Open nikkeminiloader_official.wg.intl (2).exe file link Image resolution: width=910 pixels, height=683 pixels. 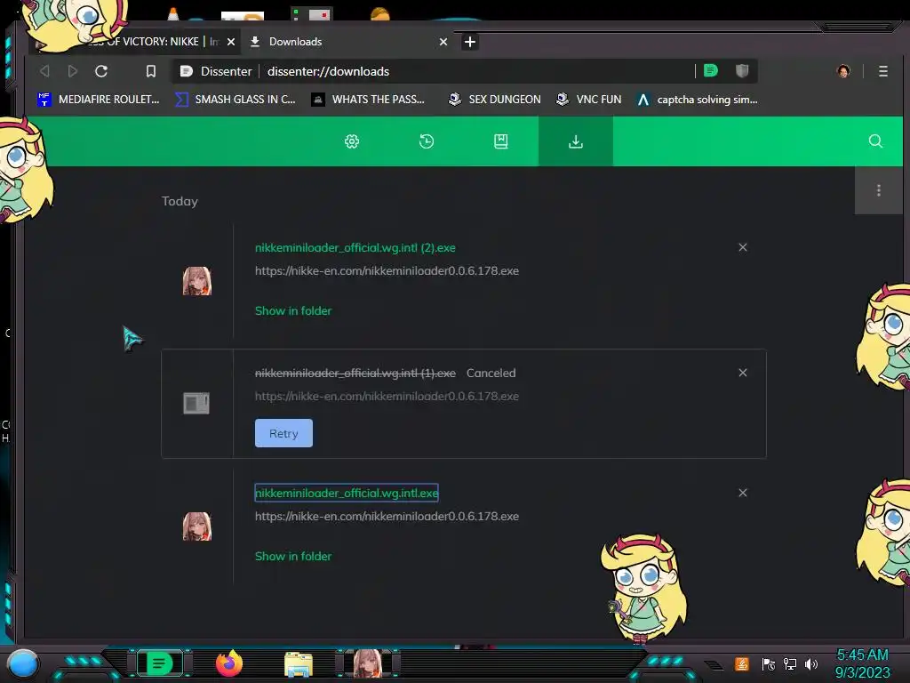pyautogui.click(x=355, y=247)
